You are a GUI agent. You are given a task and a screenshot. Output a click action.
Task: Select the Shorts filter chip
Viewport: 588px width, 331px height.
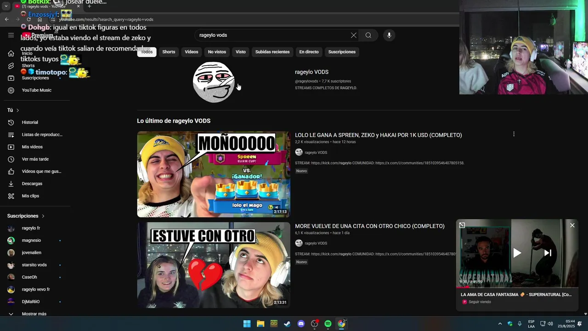click(169, 52)
